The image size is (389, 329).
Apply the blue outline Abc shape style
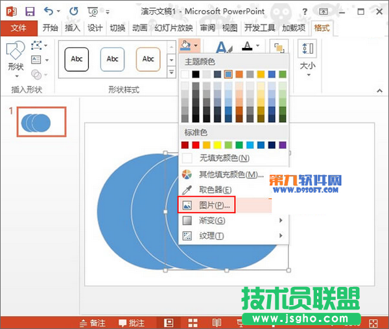coord(112,60)
